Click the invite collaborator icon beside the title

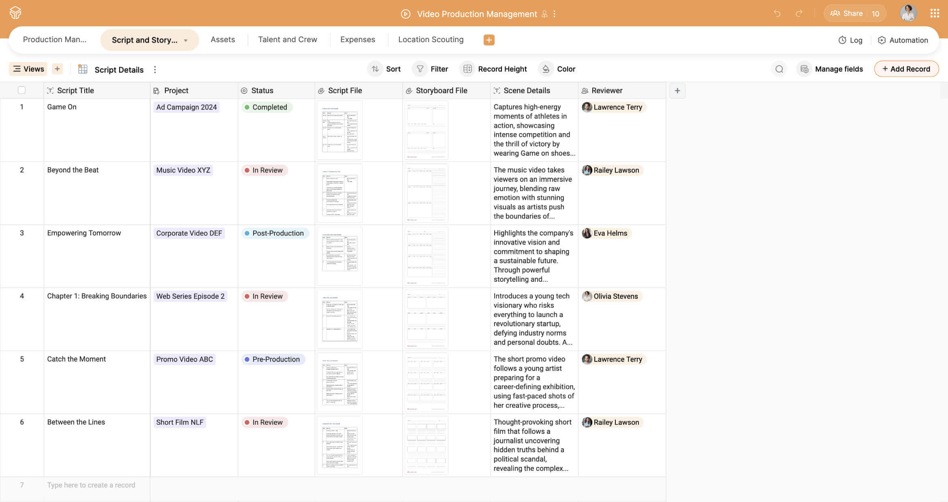click(544, 14)
